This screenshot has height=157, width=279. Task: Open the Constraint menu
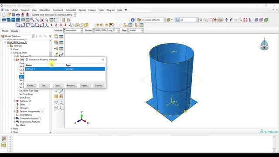[58, 10]
